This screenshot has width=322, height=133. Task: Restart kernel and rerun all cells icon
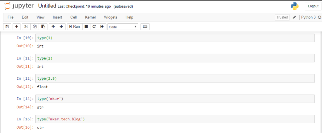[x=102, y=27]
